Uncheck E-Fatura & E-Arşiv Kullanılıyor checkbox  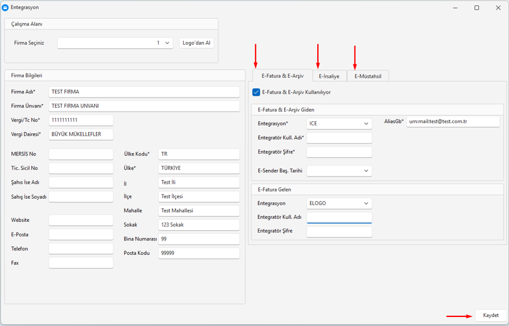pos(256,92)
